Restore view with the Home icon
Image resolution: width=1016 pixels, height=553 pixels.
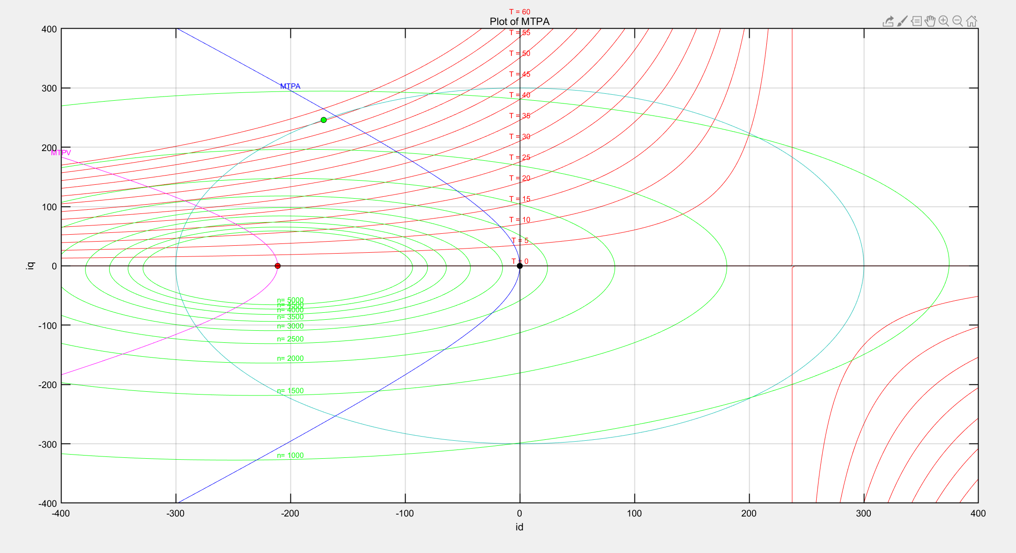click(972, 21)
